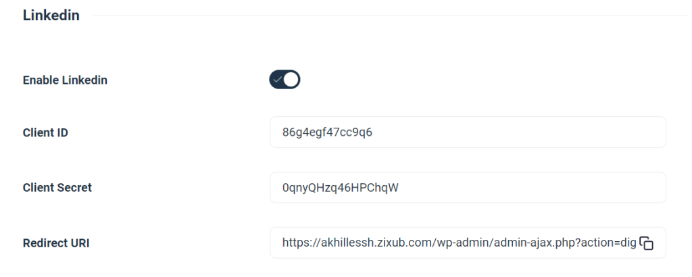692x277 pixels.
Task: Click the 0qnyQHzq46HPChqW secret text
Action: (x=340, y=187)
